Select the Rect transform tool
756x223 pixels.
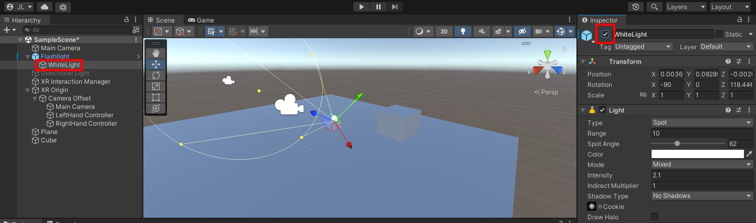point(155,97)
